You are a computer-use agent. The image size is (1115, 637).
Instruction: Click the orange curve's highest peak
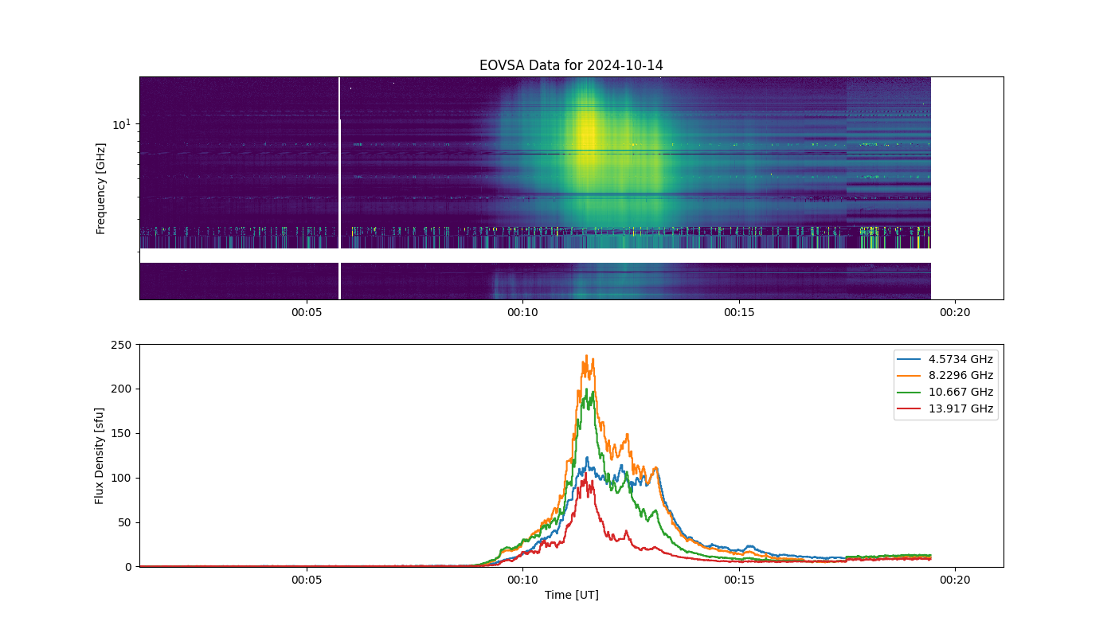point(587,356)
